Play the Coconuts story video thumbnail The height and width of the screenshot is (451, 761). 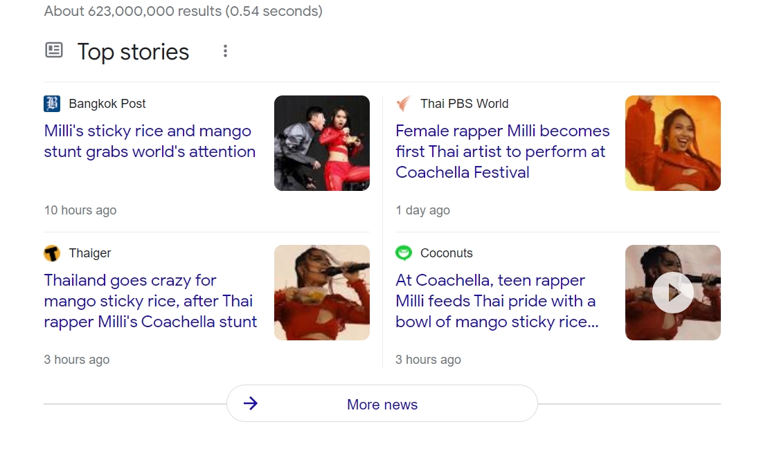click(672, 293)
